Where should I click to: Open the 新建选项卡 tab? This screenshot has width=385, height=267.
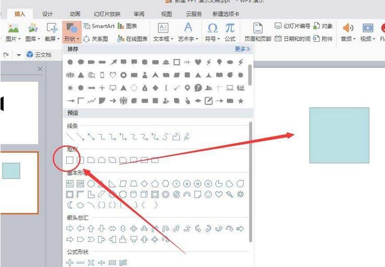click(226, 14)
